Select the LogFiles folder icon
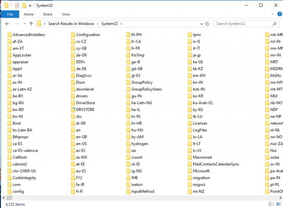The image size is (283, 208). (x=190, y=130)
